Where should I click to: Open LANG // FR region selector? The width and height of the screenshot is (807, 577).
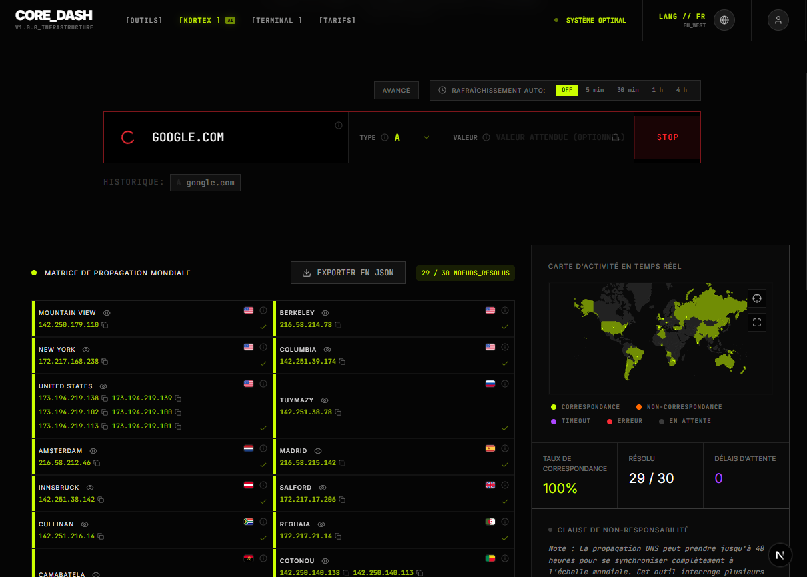click(682, 20)
